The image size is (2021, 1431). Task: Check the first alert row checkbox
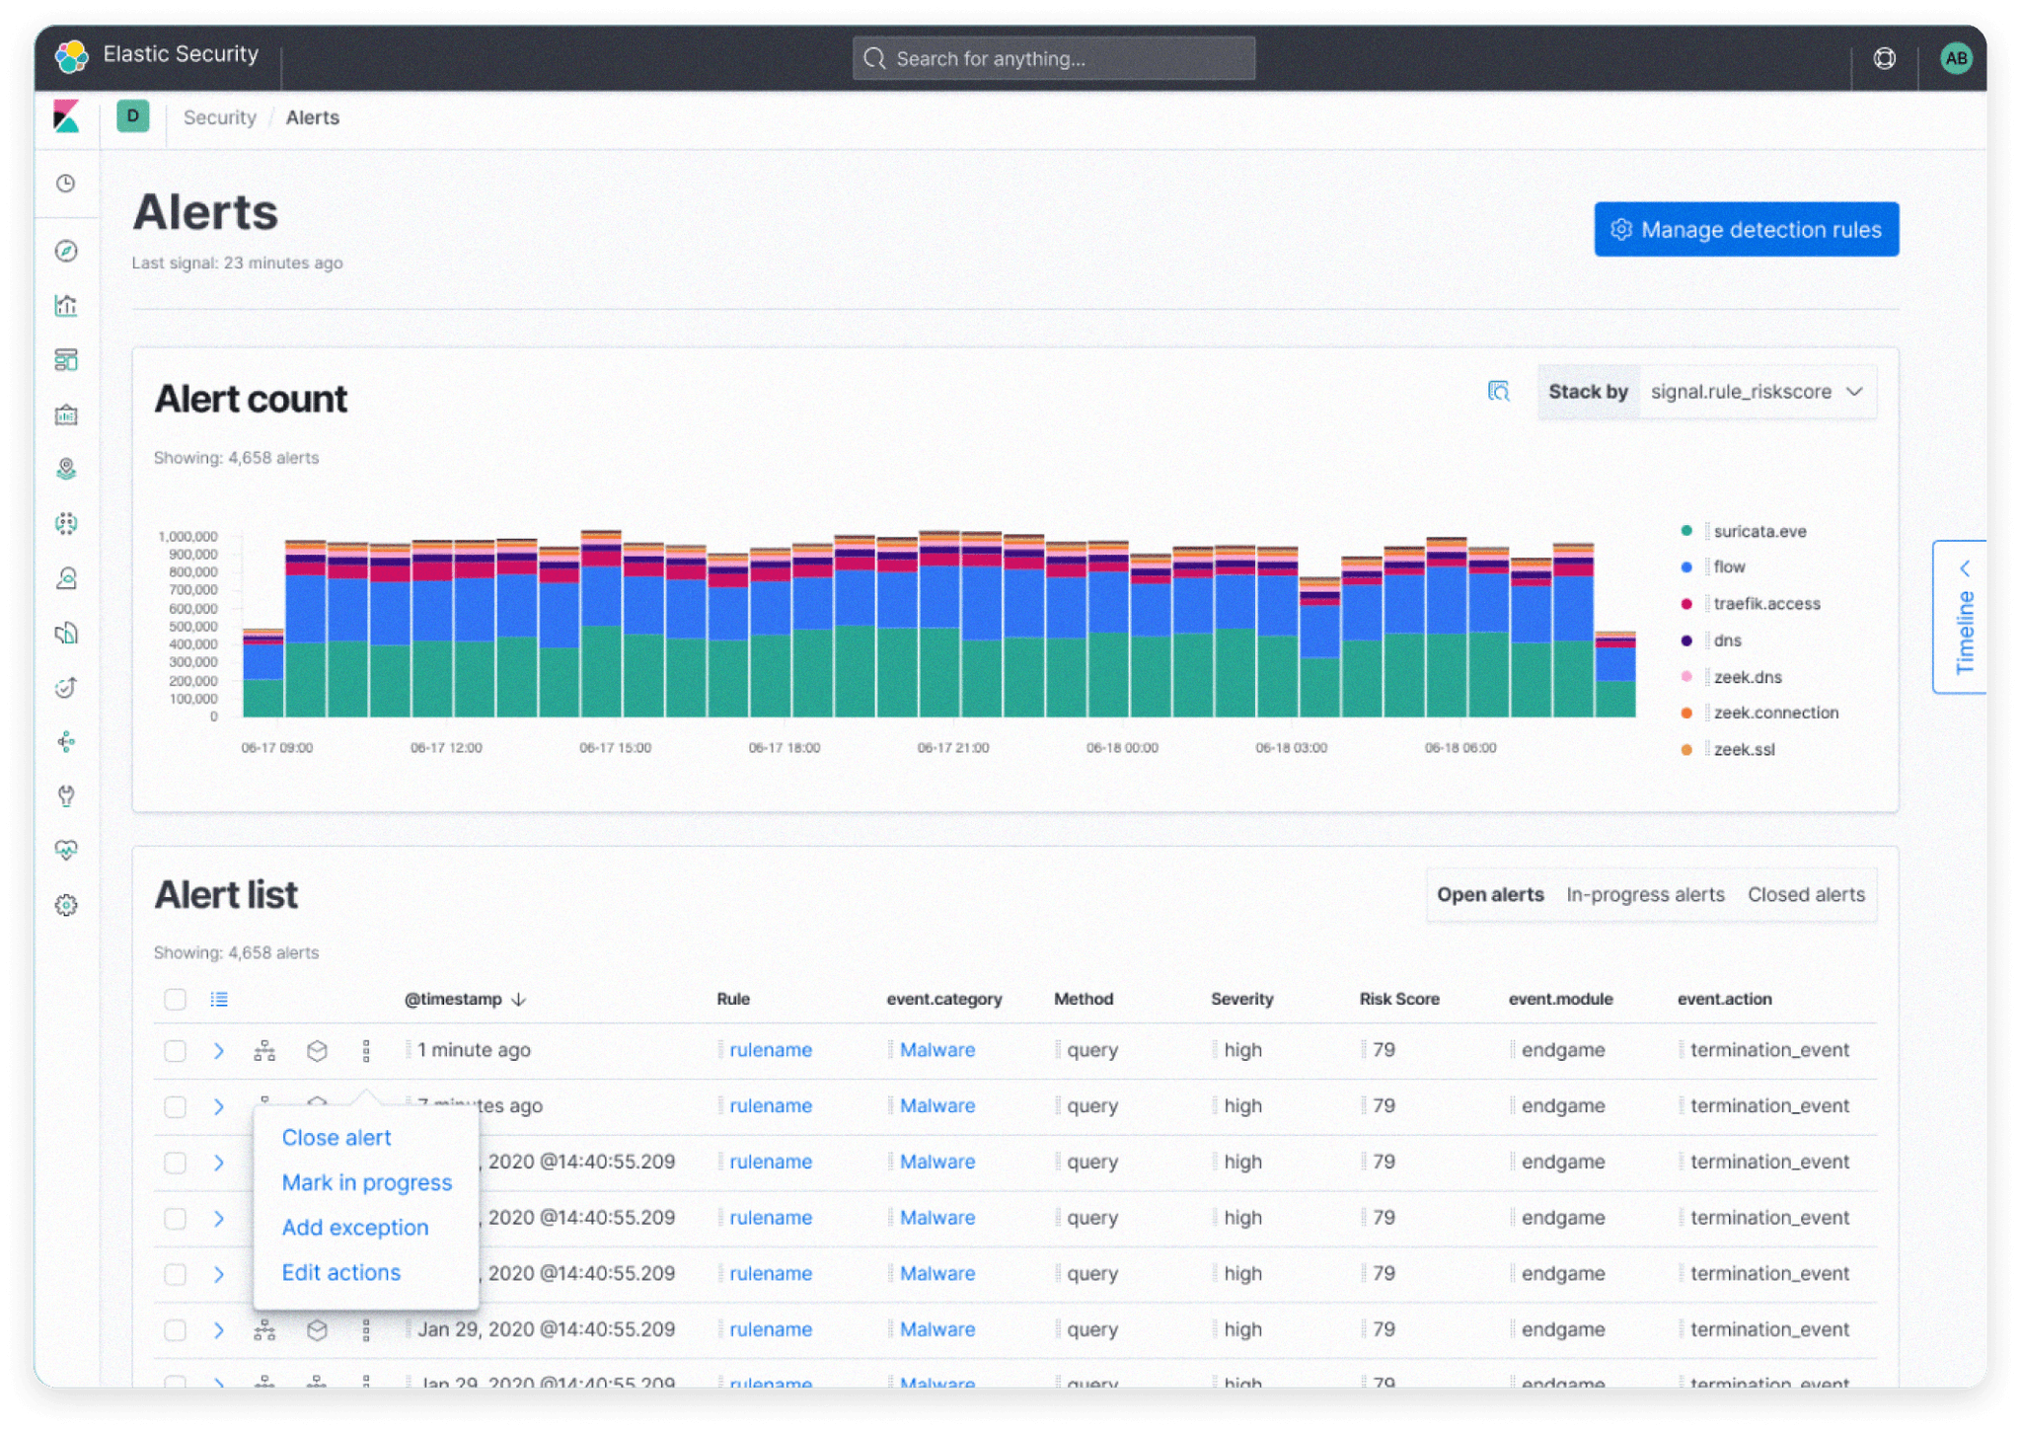[176, 1051]
